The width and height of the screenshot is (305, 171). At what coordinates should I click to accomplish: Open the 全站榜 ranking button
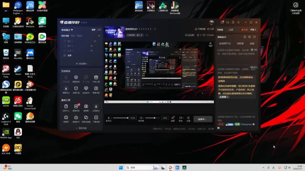[189, 35]
